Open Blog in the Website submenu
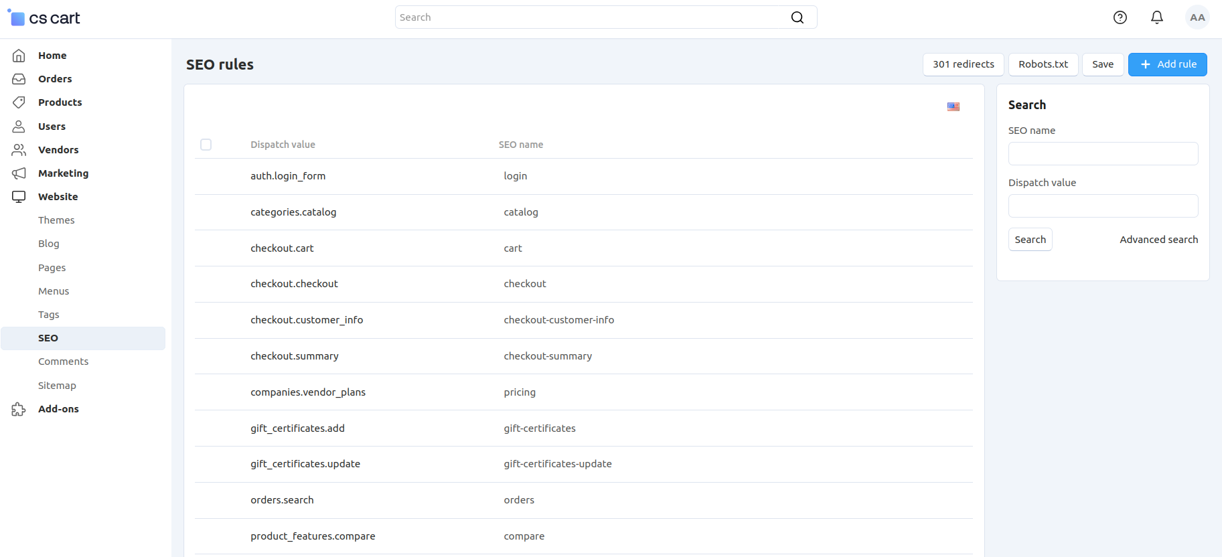 tap(49, 244)
